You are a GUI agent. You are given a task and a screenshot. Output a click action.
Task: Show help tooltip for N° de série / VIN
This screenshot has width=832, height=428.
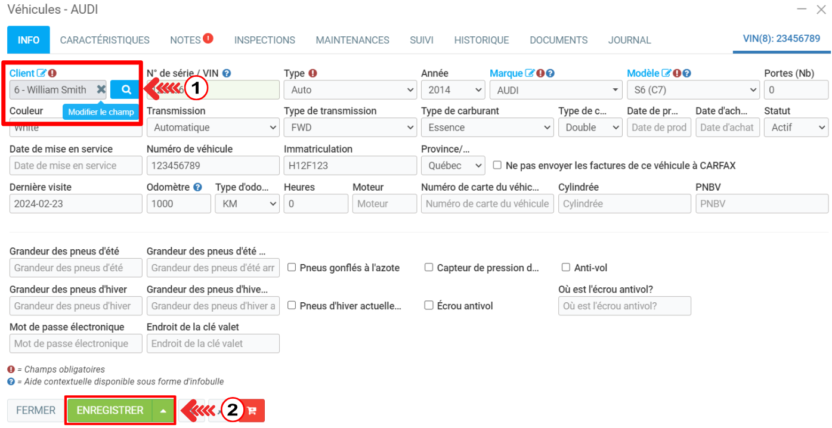pos(227,73)
